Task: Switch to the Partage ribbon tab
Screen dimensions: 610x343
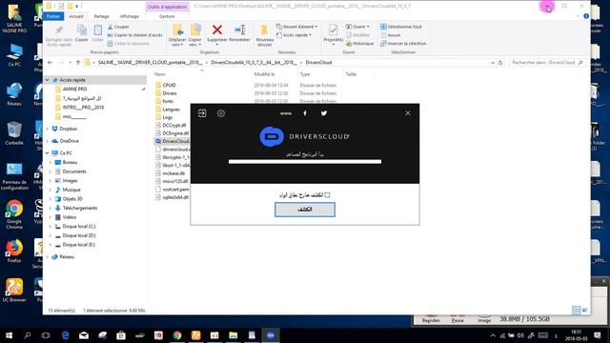Action: pos(102,16)
